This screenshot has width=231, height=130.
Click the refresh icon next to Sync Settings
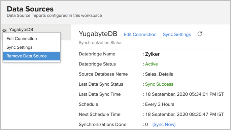pos(200,34)
